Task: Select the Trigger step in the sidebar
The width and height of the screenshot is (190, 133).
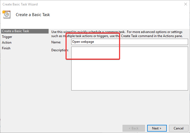Action: (x=7, y=37)
